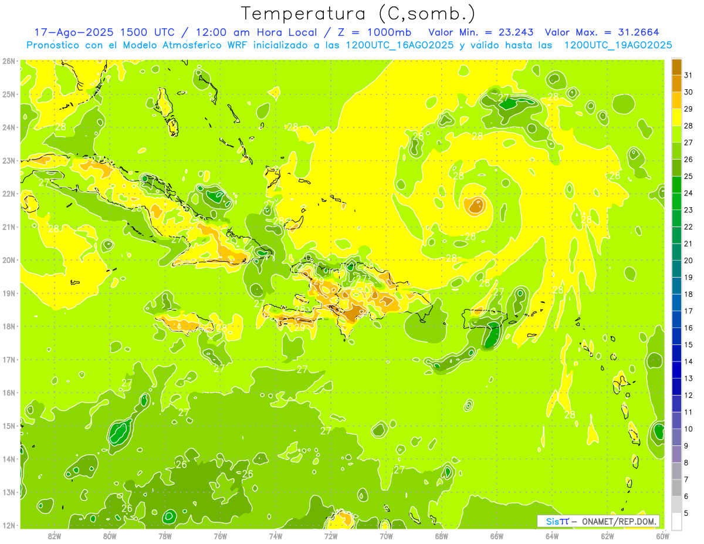Pick the gold swatch between 29 and 30

(x=676, y=100)
